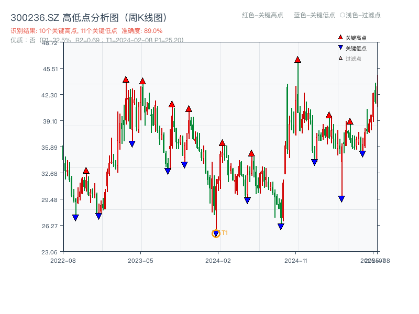Click the 23.06 y-axis label
Viewport: 419px width, 314px height.
point(49,252)
